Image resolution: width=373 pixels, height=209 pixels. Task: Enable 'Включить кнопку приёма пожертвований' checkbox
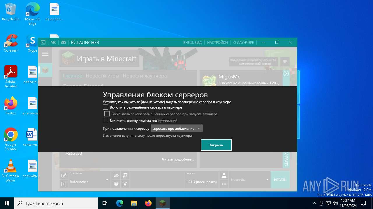pos(105,120)
